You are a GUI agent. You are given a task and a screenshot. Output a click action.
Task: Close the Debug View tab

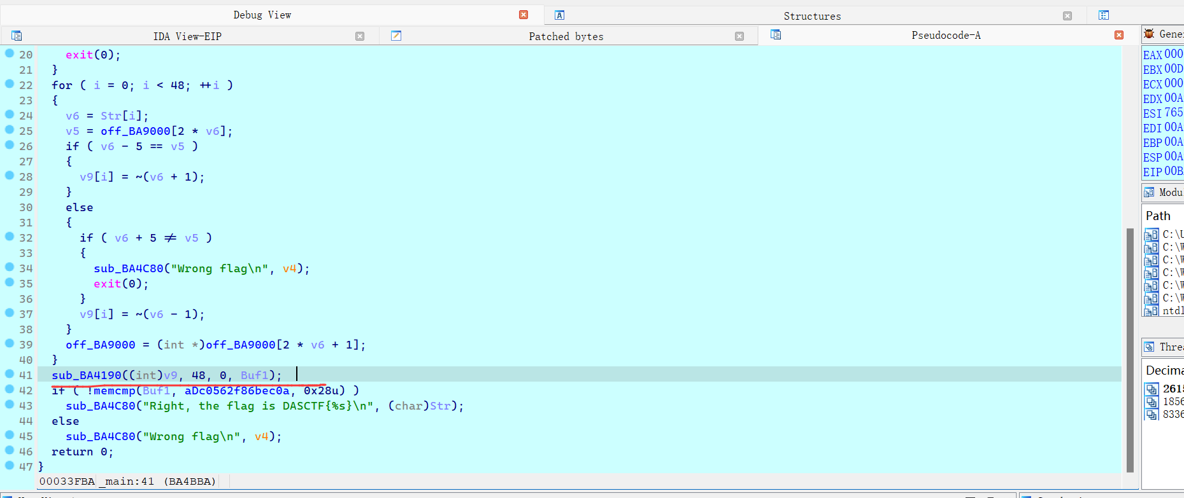(524, 15)
